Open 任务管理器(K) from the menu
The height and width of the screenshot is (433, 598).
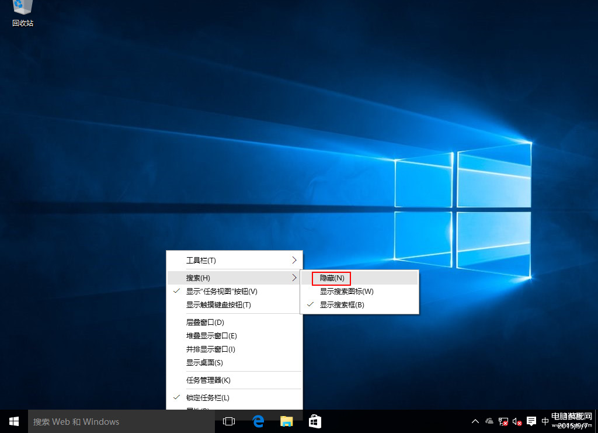pyautogui.click(x=235, y=380)
